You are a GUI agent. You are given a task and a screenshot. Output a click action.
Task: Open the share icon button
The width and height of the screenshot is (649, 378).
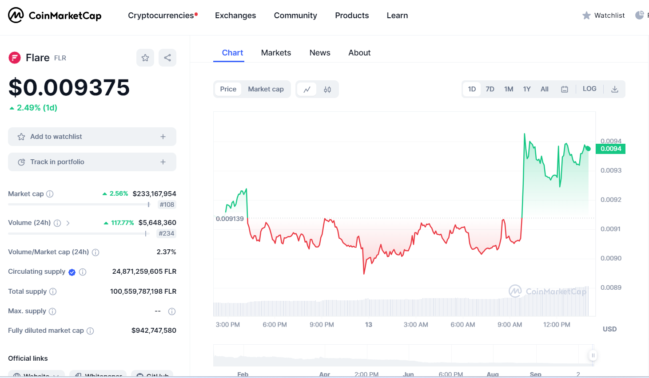(167, 58)
